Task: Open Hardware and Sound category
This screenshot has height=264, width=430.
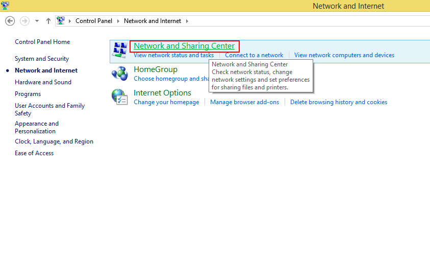Action: click(43, 82)
